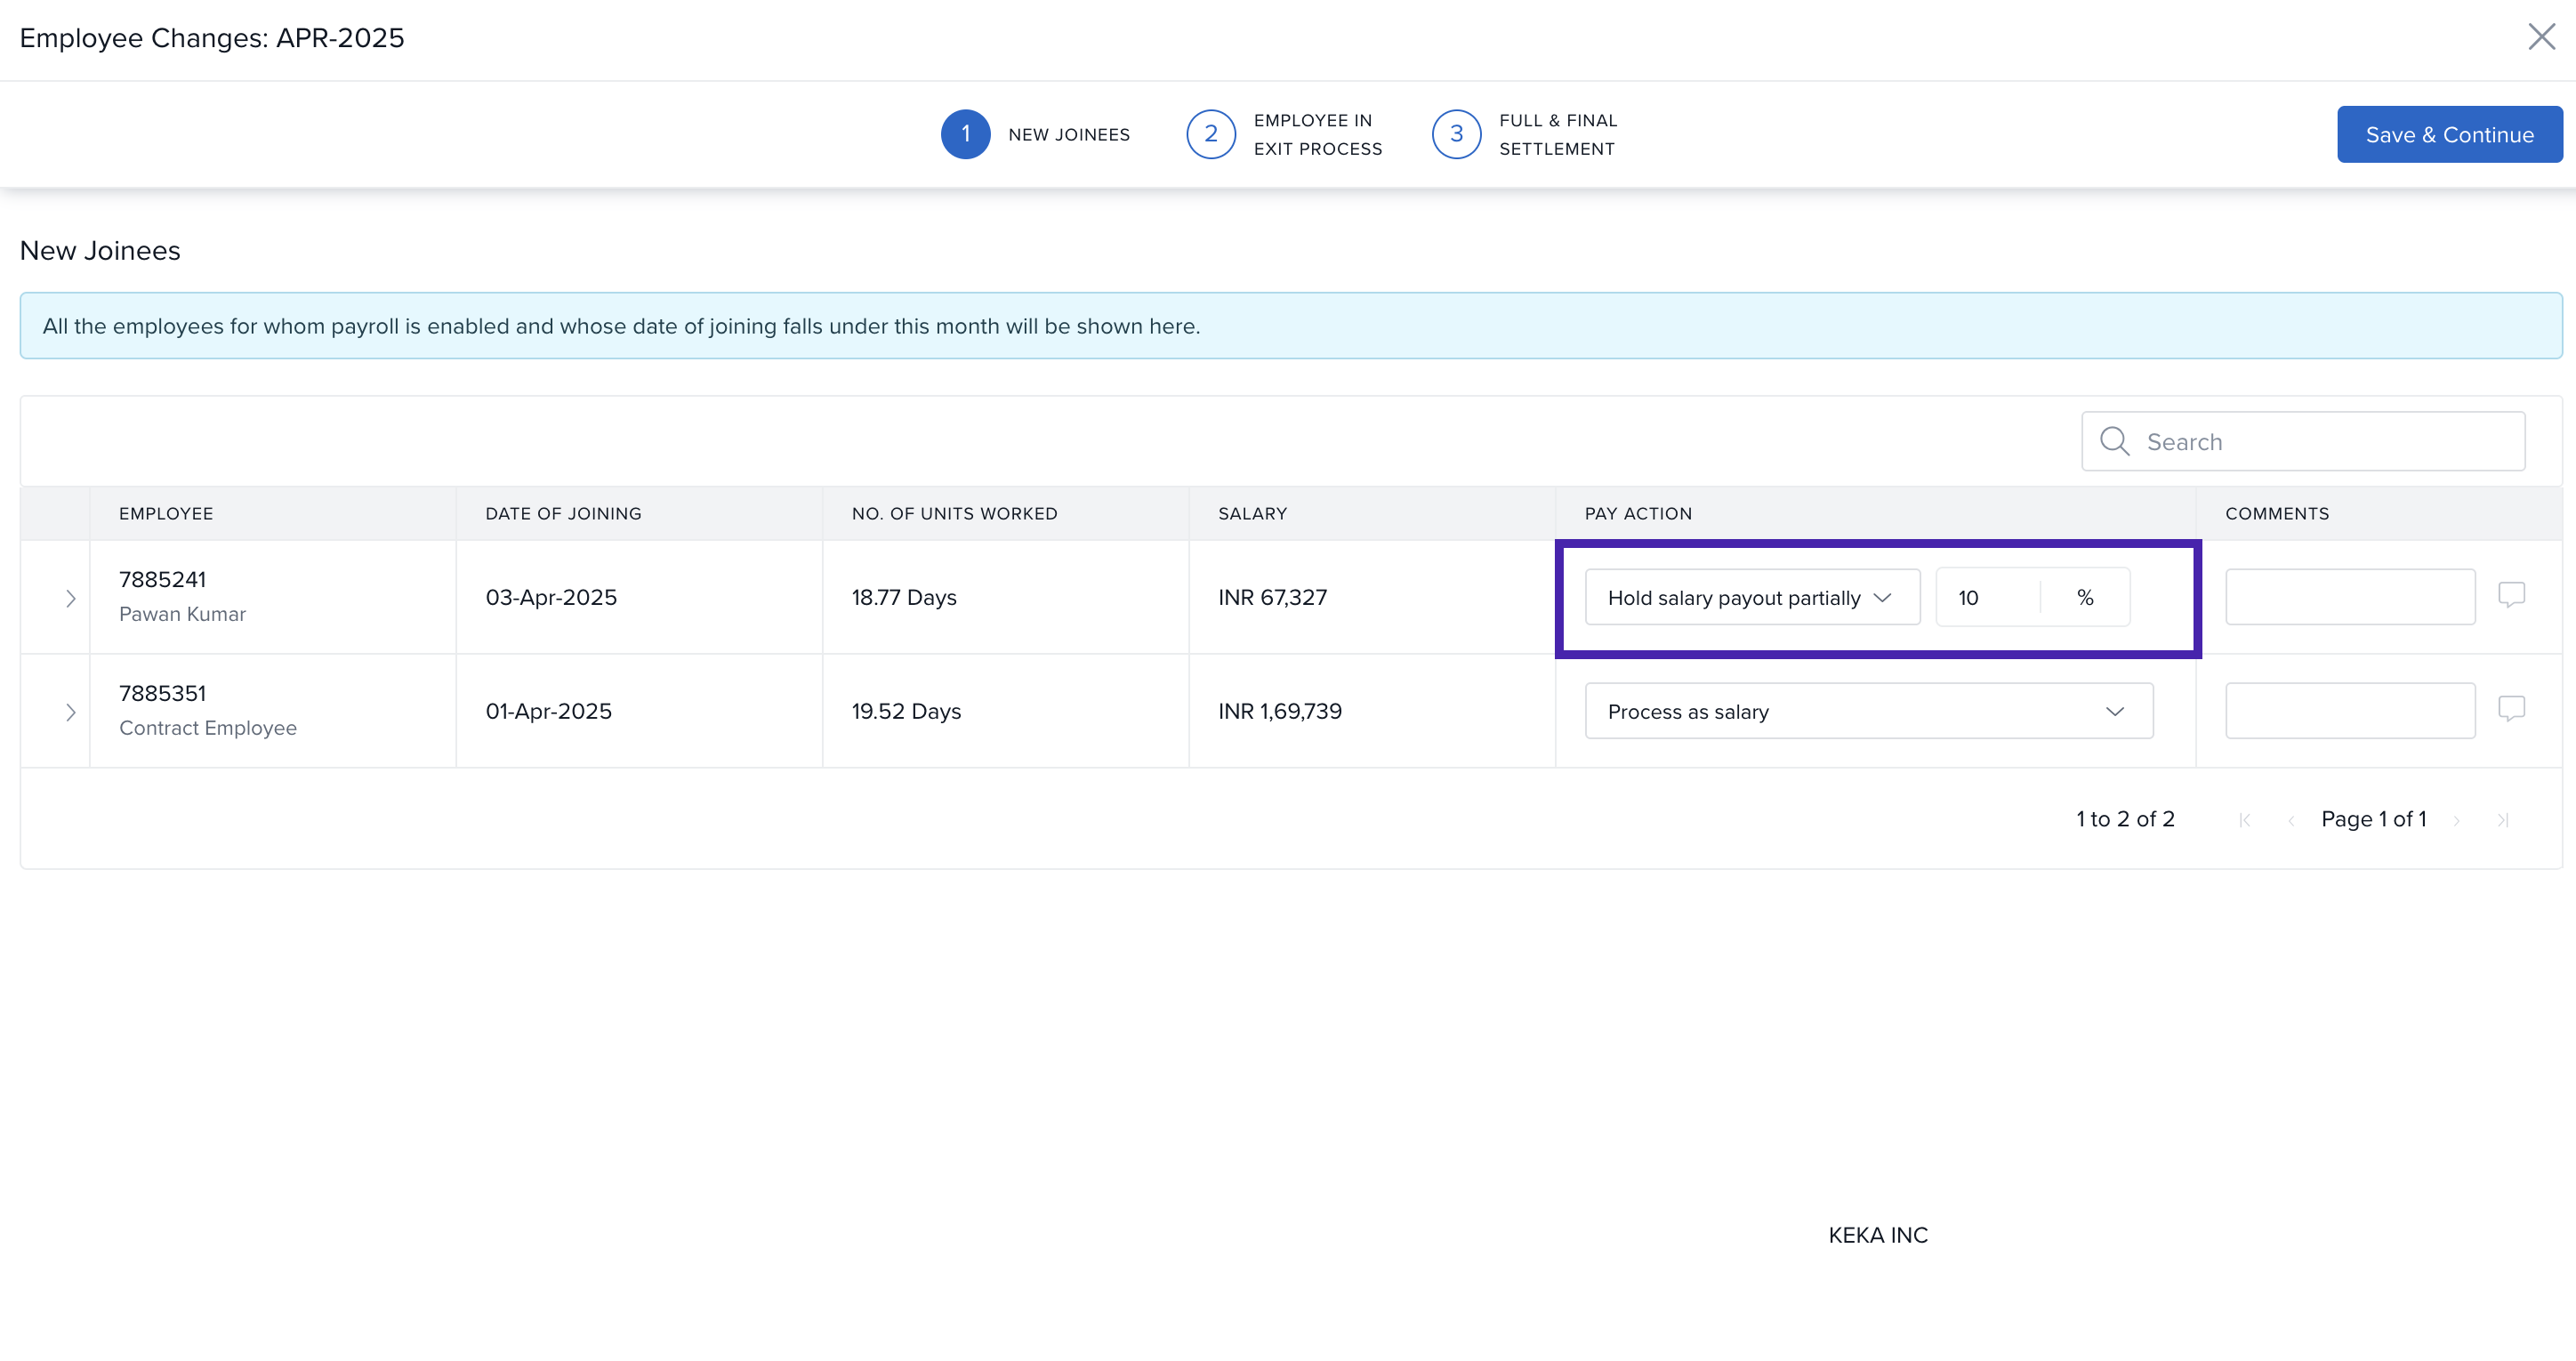This screenshot has height=1361, width=2576.
Task: Expand the row for employee 7885351
Action: (x=70, y=712)
